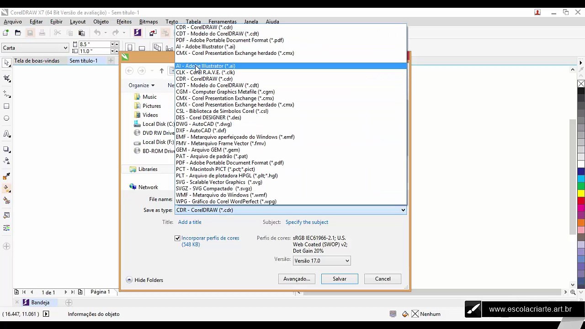Open a file using the folder icon
The width and height of the screenshot is (585, 329).
[x=18, y=33]
